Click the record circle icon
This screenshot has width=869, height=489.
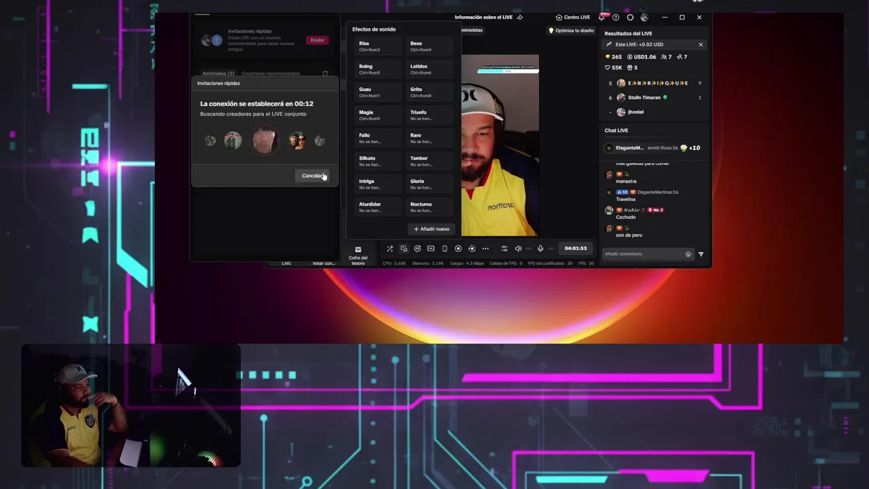click(x=458, y=249)
